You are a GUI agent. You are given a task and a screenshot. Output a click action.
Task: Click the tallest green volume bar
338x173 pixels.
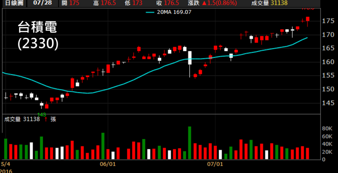pyautogui.click(x=190, y=143)
